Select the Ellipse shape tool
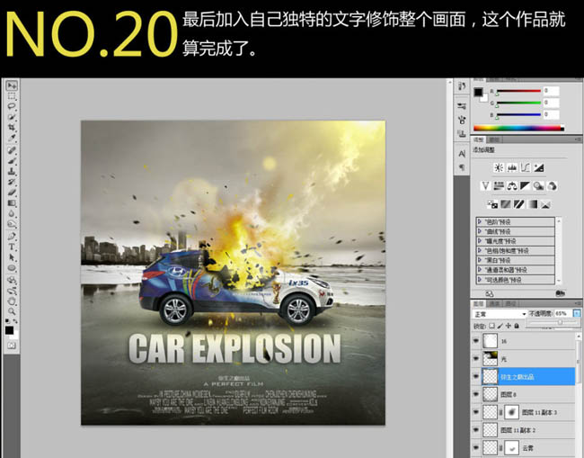The width and height of the screenshot is (584, 458). 12,268
